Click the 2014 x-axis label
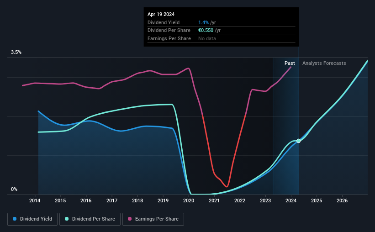 point(35,200)
